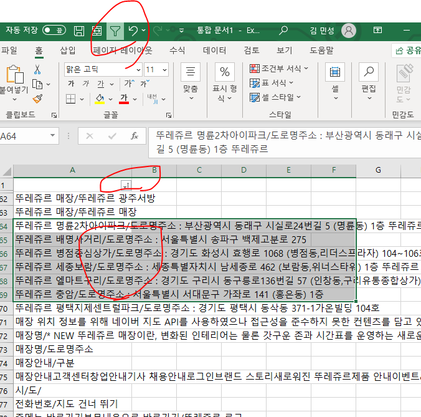Click the 공유 share button

pyautogui.click(x=408, y=50)
